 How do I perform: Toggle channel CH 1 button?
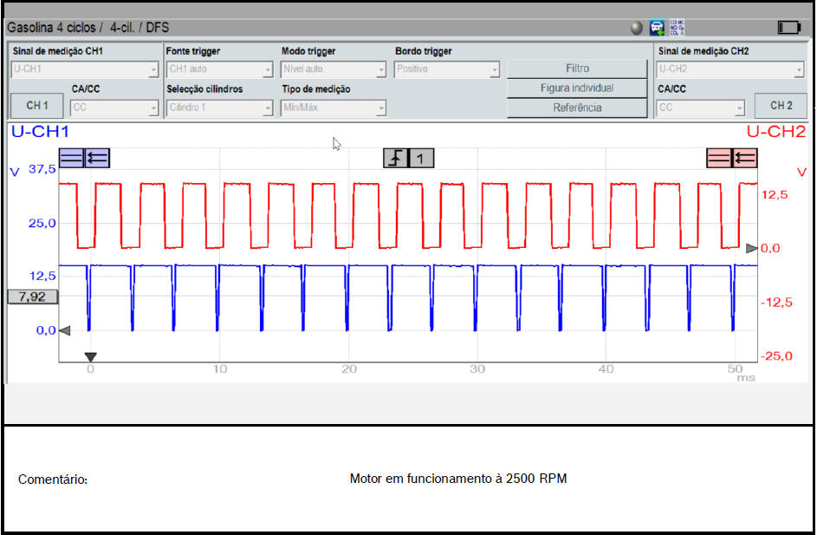(36, 106)
